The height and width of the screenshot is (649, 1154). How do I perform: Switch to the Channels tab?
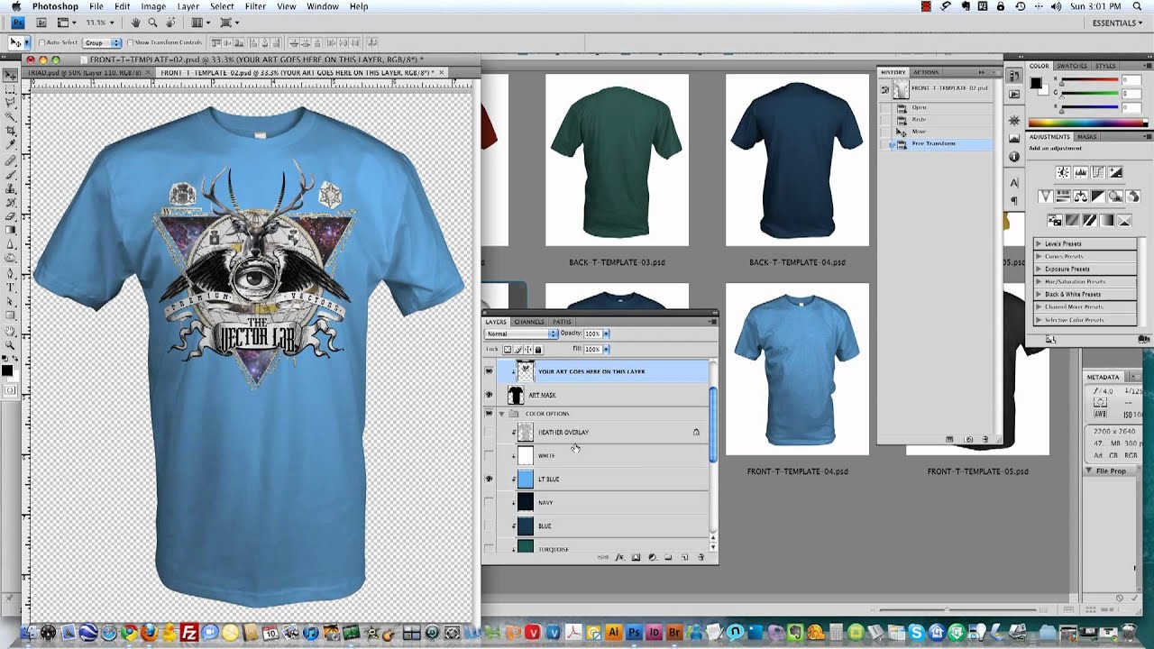[x=529, y=322]
